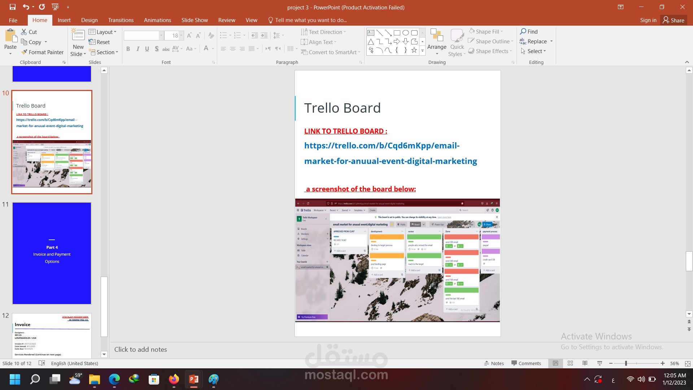Click Reset slide button
Image resolution: width=693 pixels, height=390 pixels.
[99, 42]
